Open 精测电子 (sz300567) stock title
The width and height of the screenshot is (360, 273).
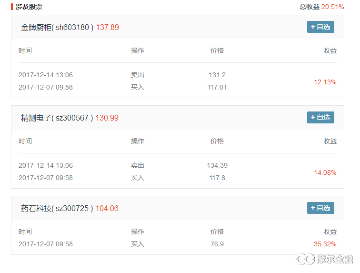pyautogui.click(x=57, y=118)
